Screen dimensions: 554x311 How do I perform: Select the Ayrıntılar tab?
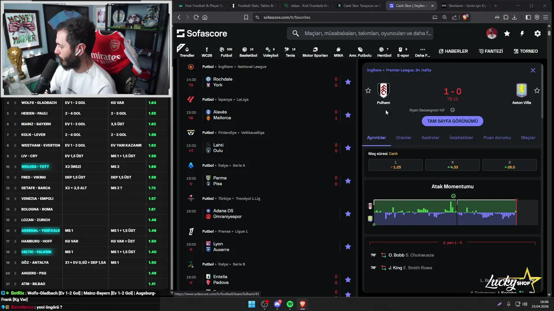pyautogui.click(x=377, y=137)
